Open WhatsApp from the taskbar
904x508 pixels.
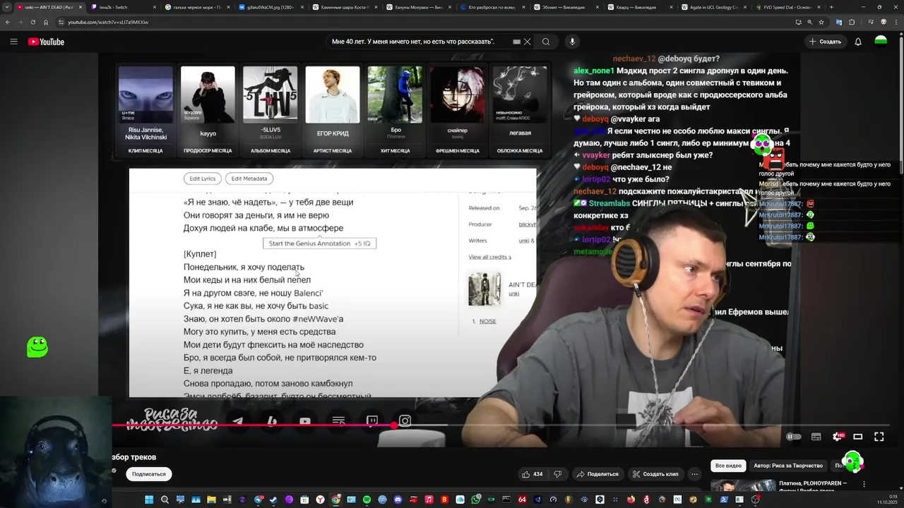[x=476, y=500]
